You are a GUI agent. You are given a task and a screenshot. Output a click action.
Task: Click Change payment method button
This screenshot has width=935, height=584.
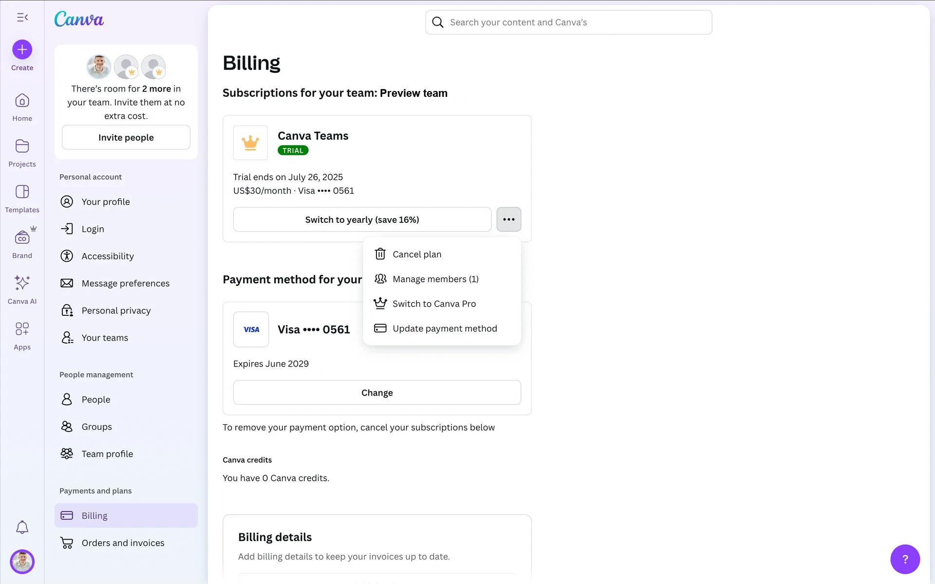377,393
